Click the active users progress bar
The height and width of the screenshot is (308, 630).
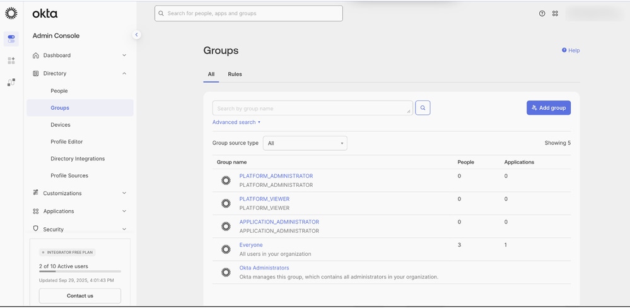(x=80, y=271)
